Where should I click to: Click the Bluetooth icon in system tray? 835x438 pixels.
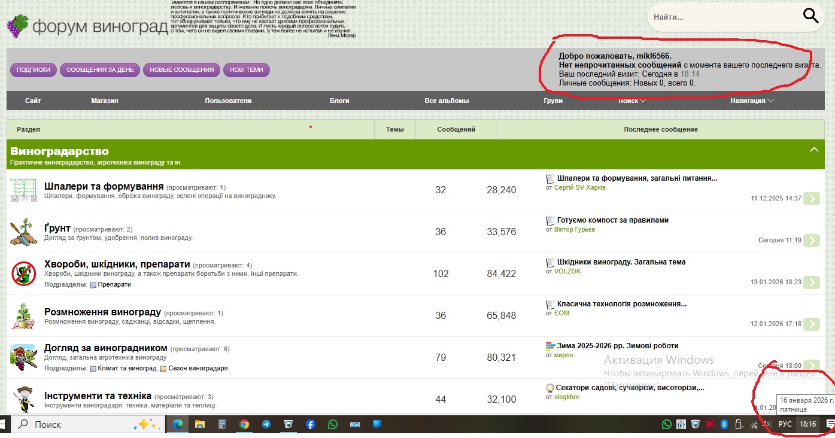tap(722, 424)
